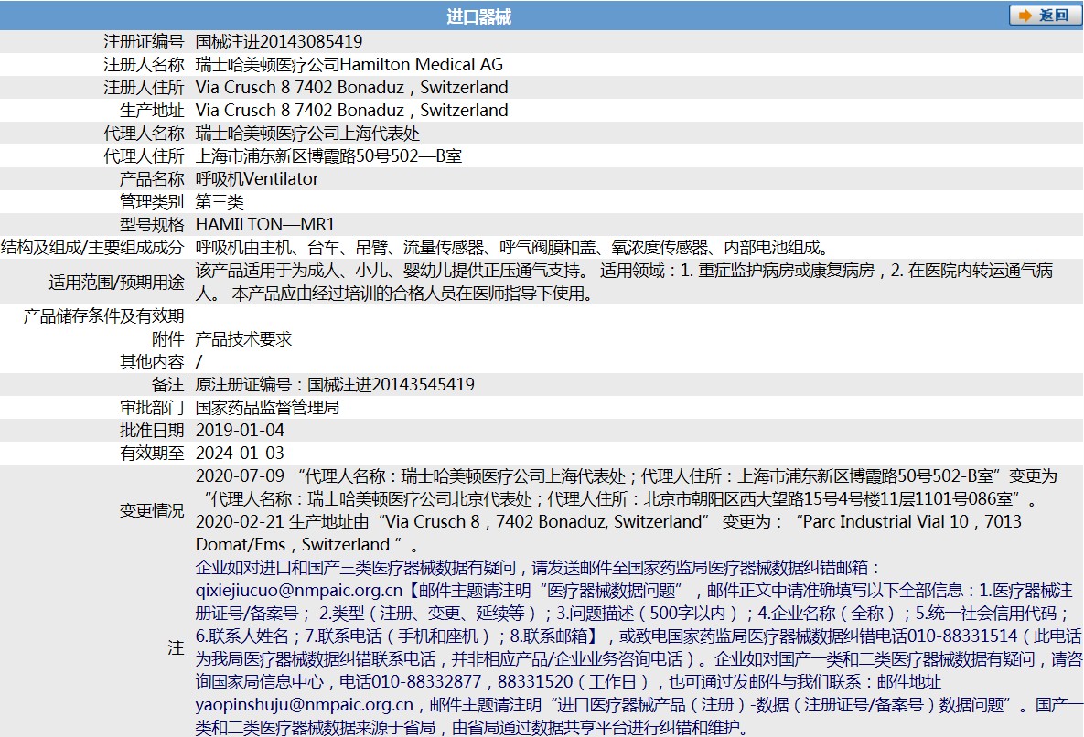The width and height of the screenshot is (1084, 737).
Task: Select management class 第三类
Action: (x=220, y=202)
